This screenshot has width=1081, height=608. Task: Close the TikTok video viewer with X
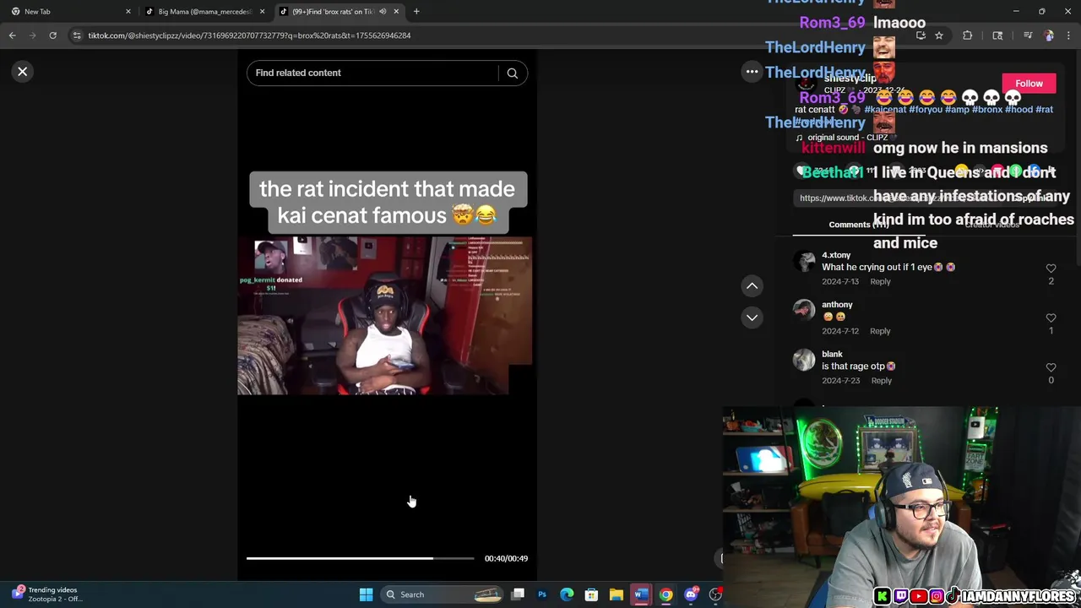pos(23,72)
